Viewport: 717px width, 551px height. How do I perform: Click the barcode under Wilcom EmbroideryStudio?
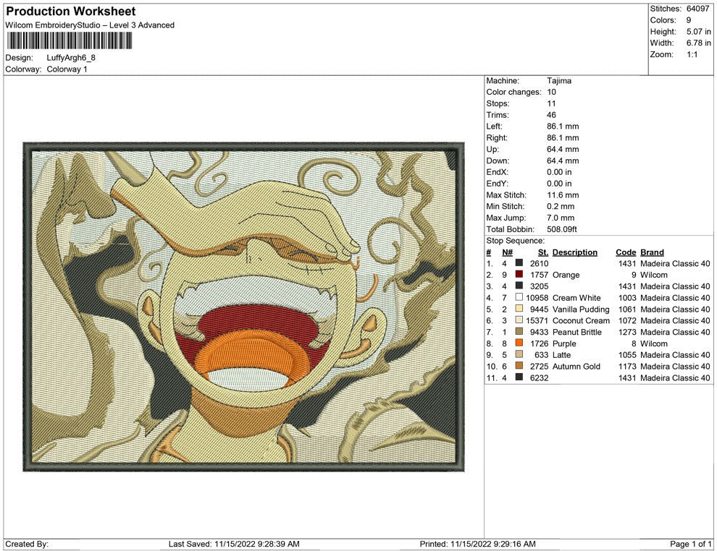[70, 41]
